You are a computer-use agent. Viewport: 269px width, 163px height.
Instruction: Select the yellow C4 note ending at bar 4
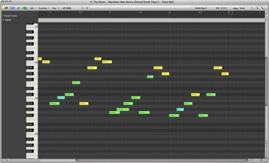click(x=46, y=62)
